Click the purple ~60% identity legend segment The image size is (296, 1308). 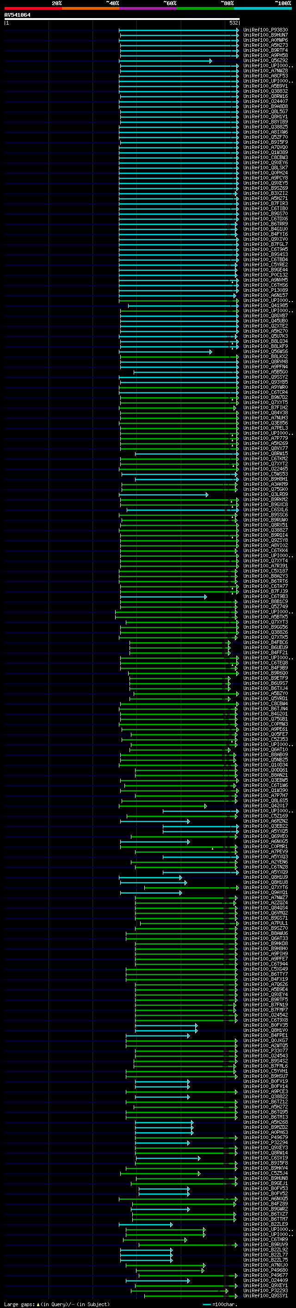148,8
